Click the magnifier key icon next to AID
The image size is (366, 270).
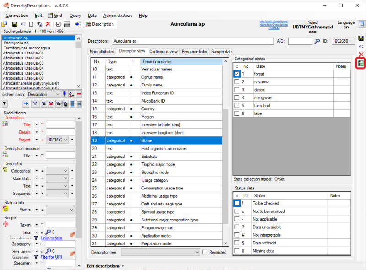pos(317,41)
